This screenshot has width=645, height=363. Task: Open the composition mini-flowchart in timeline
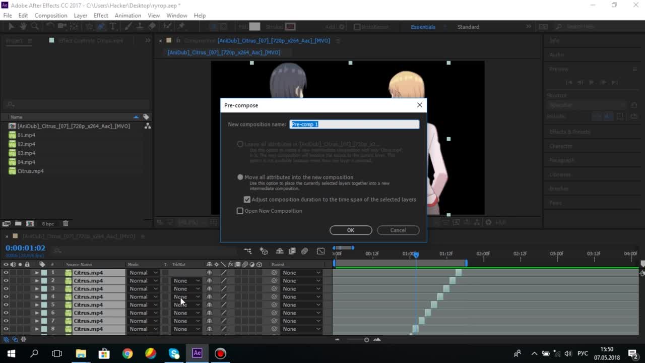coord(248,251)
